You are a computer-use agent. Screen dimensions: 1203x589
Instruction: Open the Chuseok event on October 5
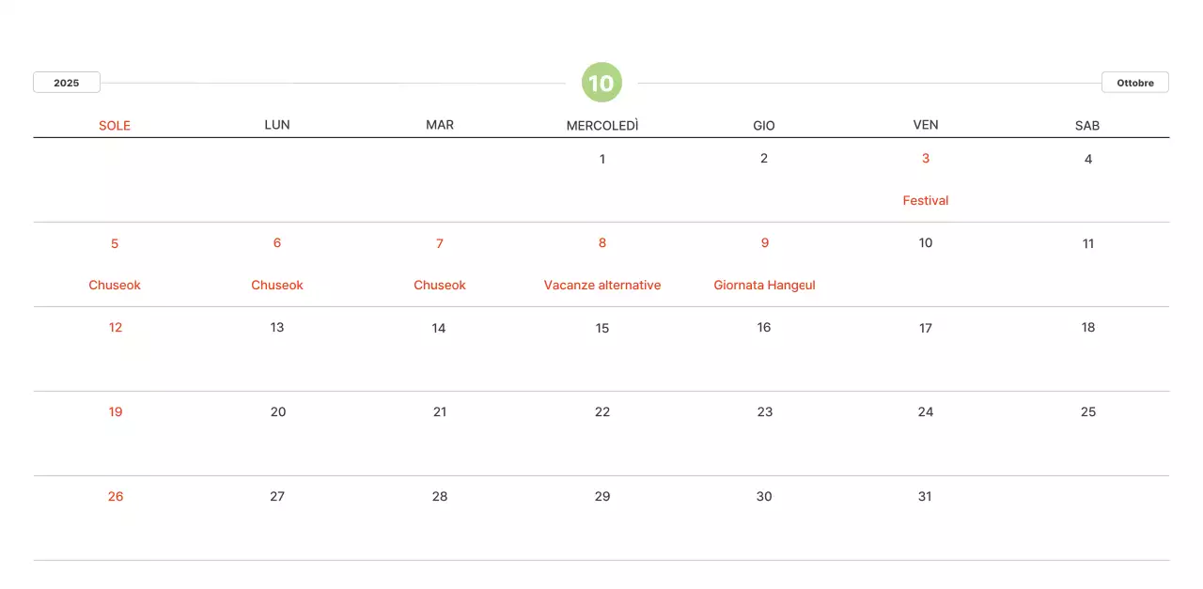[115, 285]
